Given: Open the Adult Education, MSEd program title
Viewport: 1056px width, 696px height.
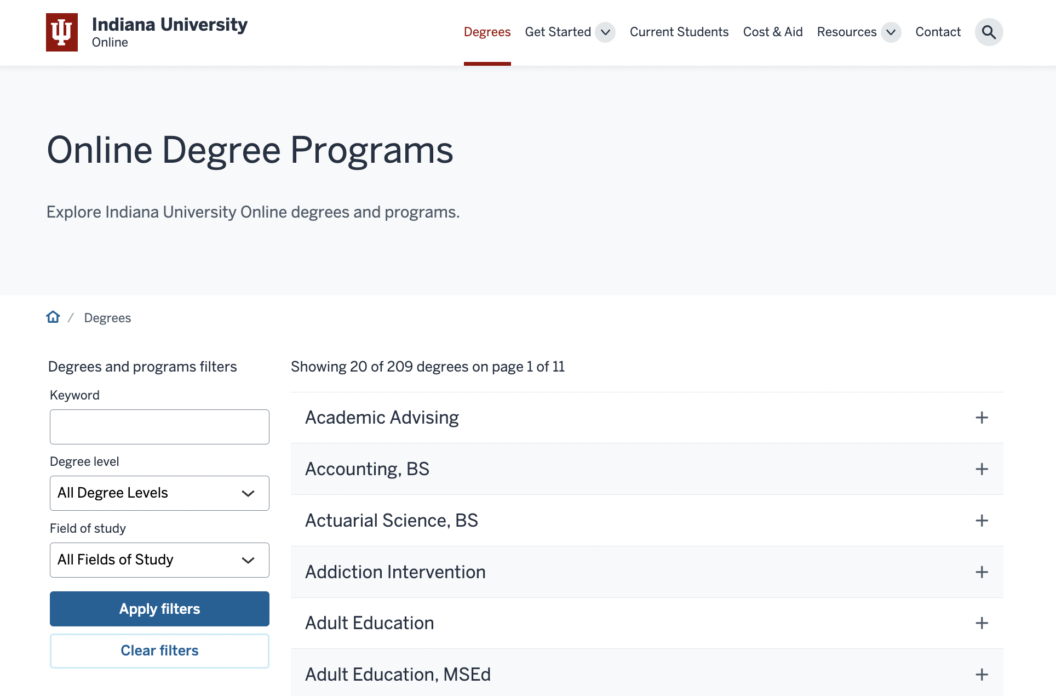Looking at the screenshot, I should pos(398,675).
